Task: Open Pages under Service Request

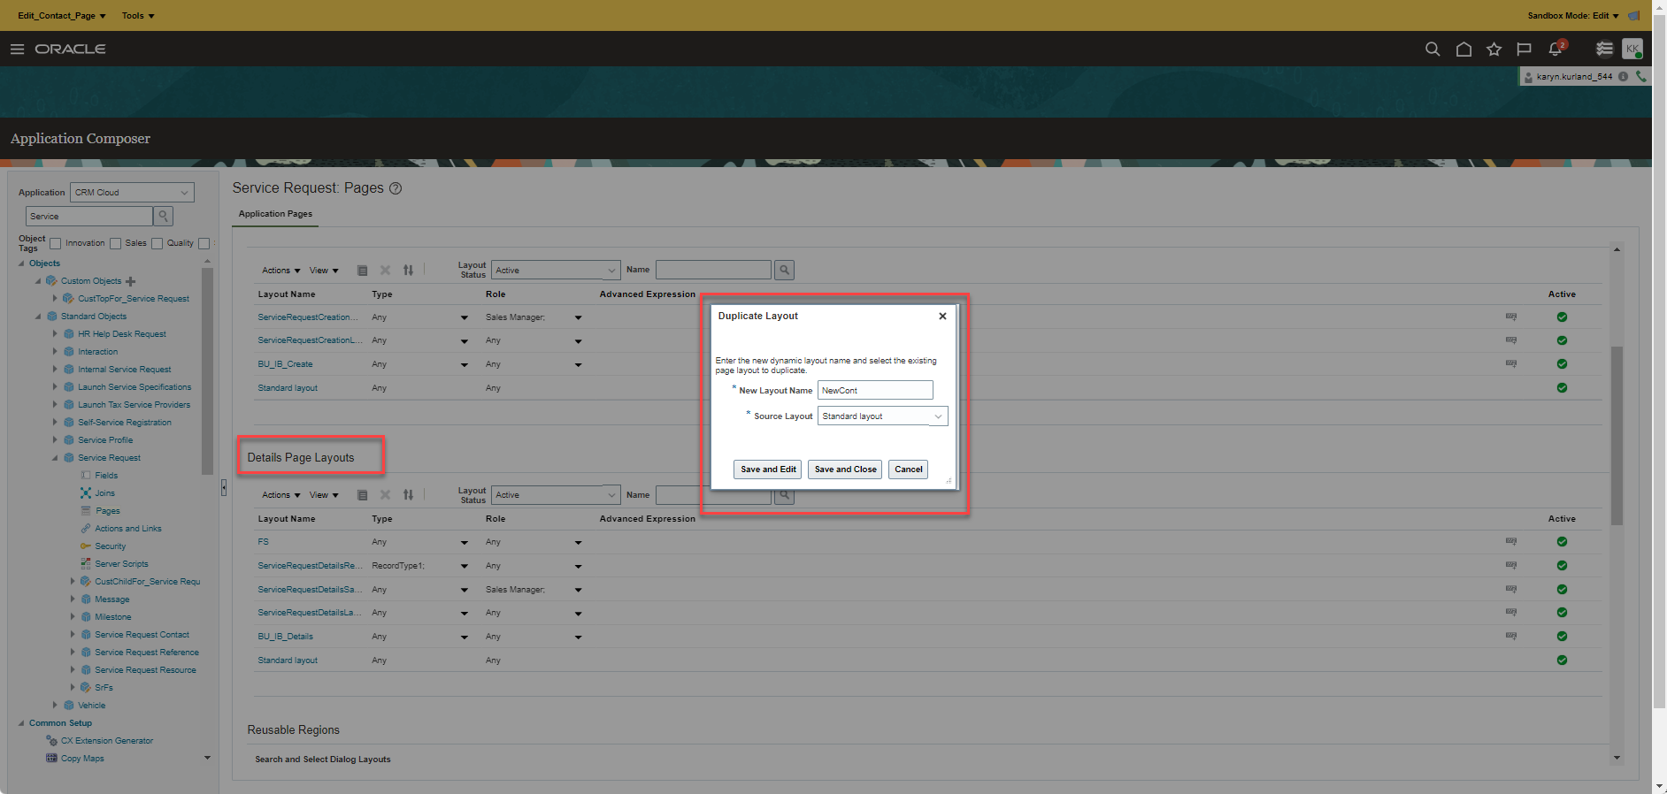Action: coord(107,511)
